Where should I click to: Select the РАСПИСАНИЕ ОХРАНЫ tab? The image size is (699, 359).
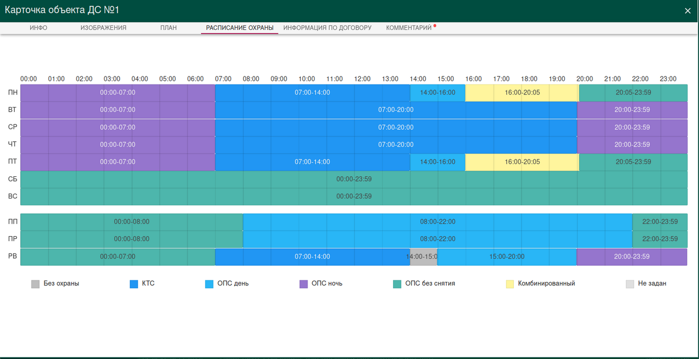(x=239, y=28)
